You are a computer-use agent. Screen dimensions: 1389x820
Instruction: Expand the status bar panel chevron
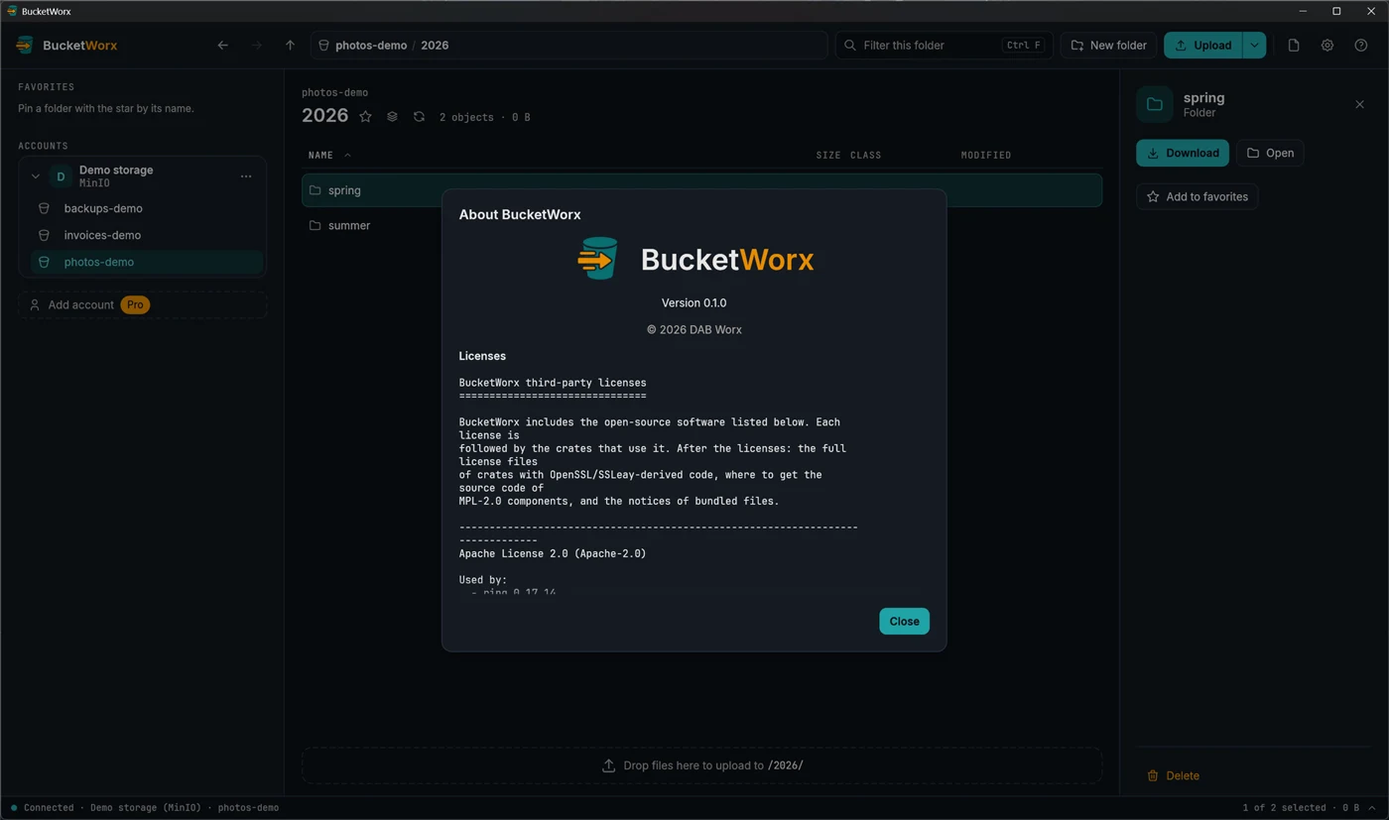(1372, 808)
